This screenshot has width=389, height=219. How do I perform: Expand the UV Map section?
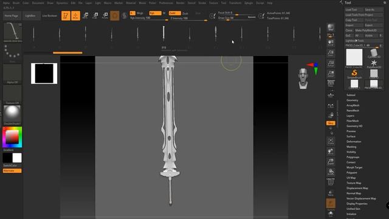coord(351,178)
